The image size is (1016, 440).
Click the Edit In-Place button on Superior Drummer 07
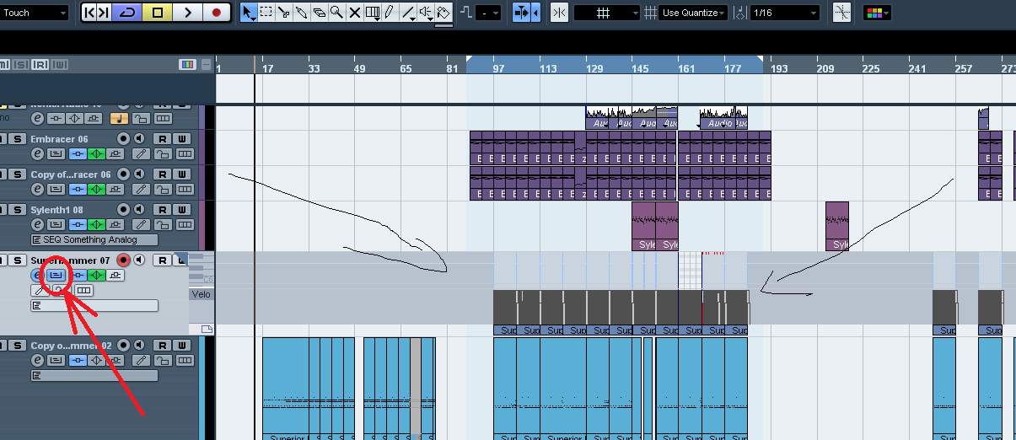point(56,275)
